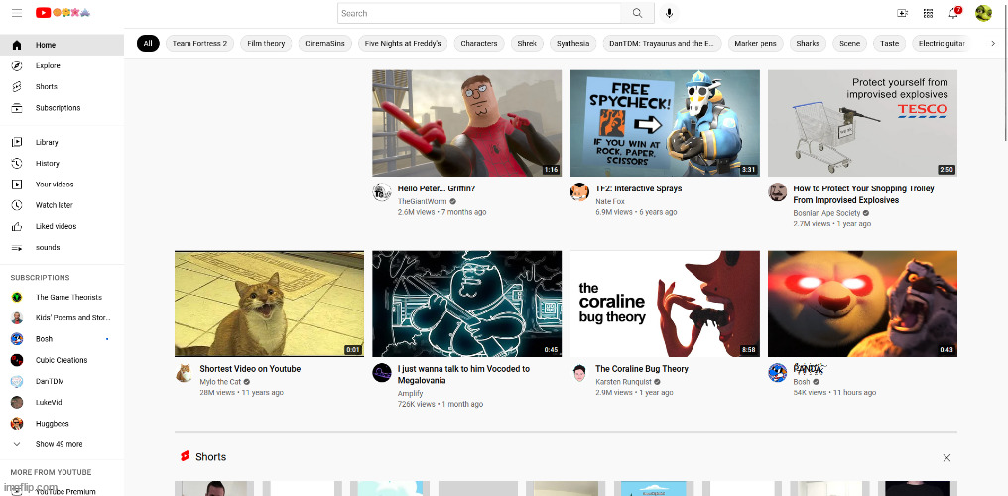The image size is (1008, 496).
Task: Open watch History
Action: pos(62,164)
